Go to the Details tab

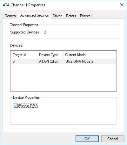pos(71,16)
